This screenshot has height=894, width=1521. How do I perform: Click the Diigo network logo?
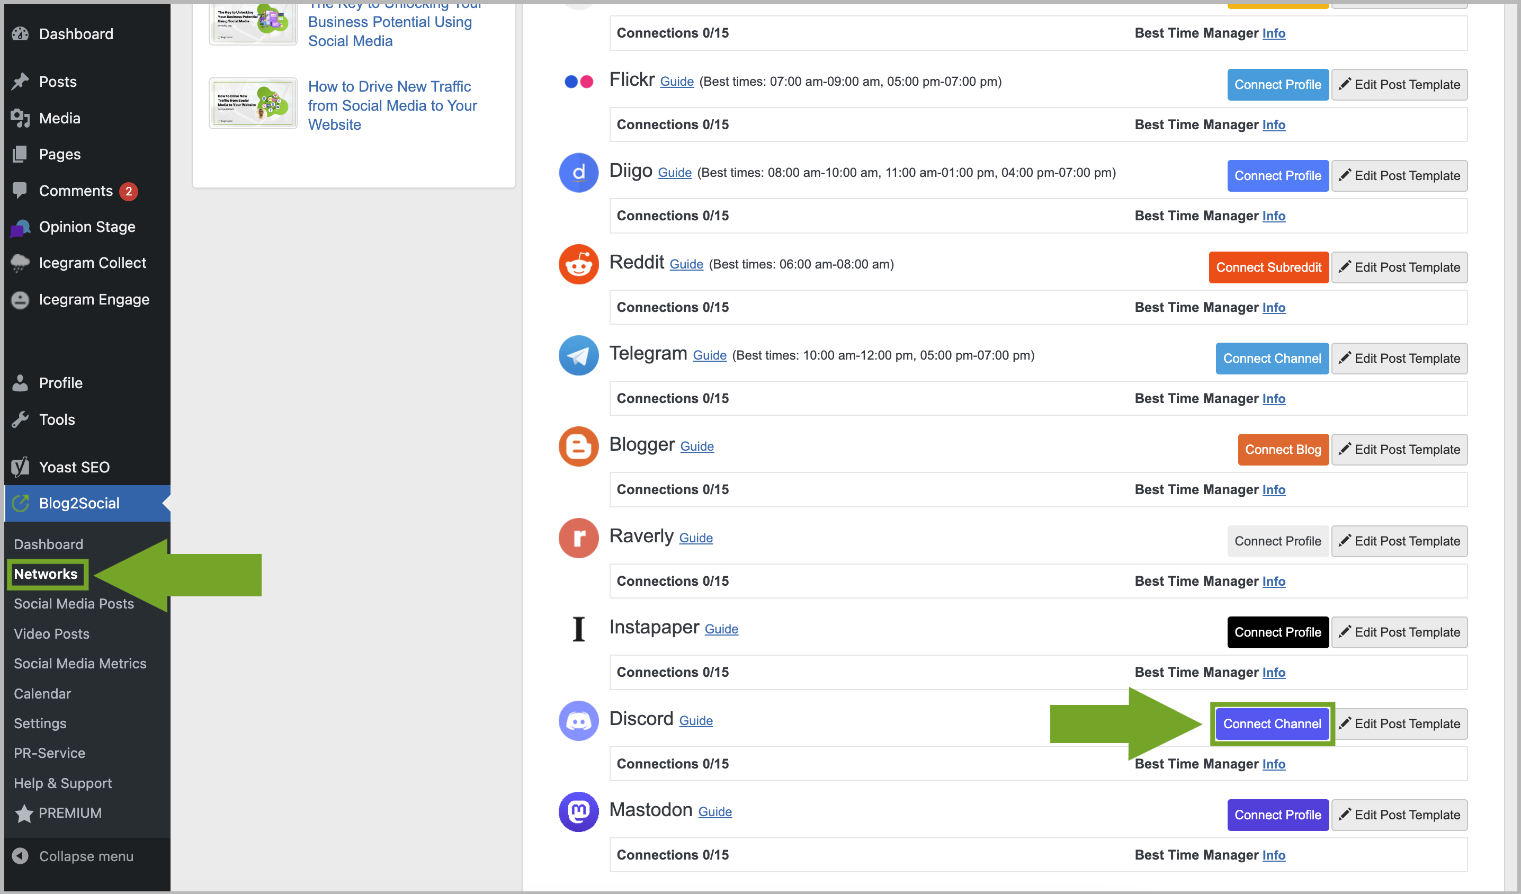click(579, 173)
